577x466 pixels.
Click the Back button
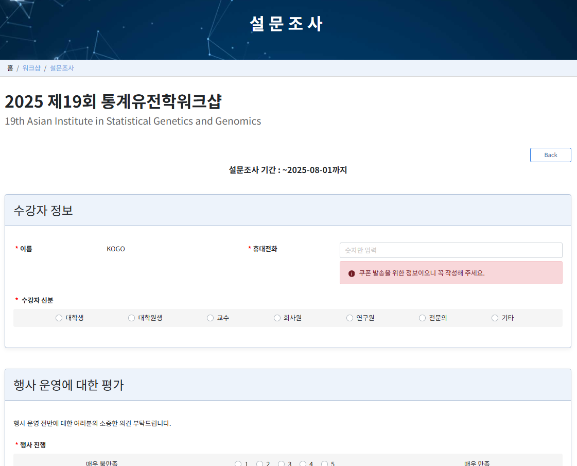pos(551,155)
